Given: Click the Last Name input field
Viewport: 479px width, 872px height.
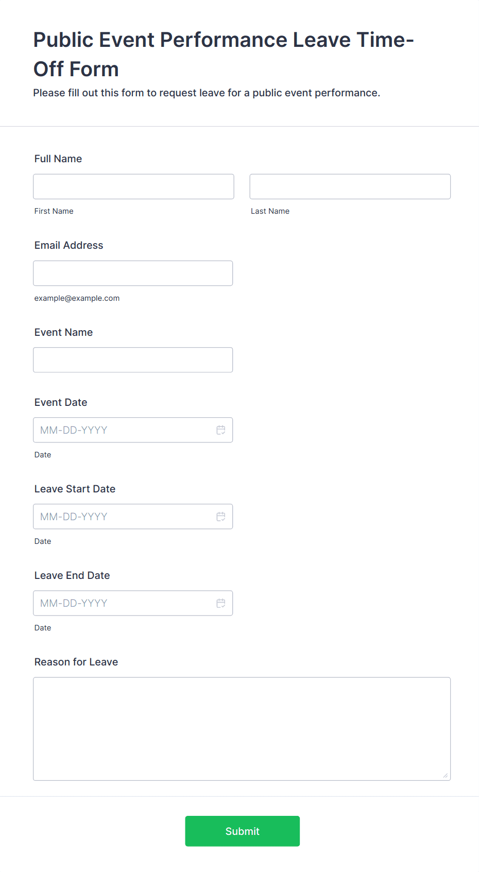Looking at the screenshot, I should click(350, 186).
